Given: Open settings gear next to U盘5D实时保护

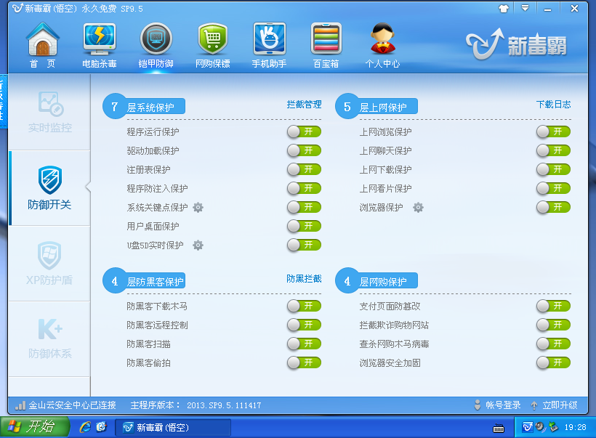Looking at the screenshot, I should (x=198, y=246).
